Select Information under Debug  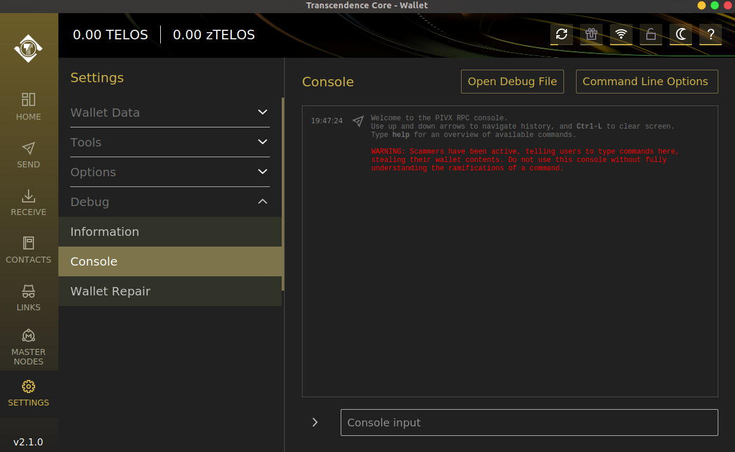pos(170,232)
